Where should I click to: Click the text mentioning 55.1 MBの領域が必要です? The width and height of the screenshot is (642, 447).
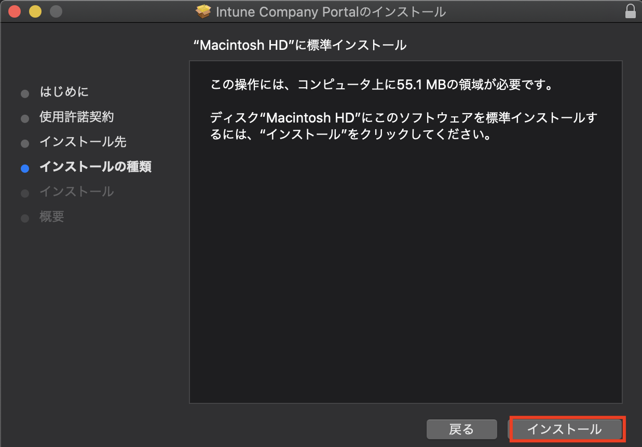381,85
